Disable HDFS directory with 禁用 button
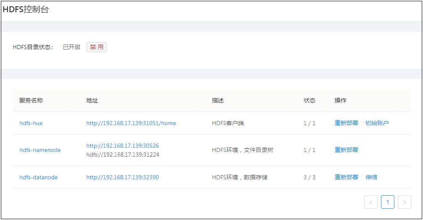423x220 pixels. [97, 47]
